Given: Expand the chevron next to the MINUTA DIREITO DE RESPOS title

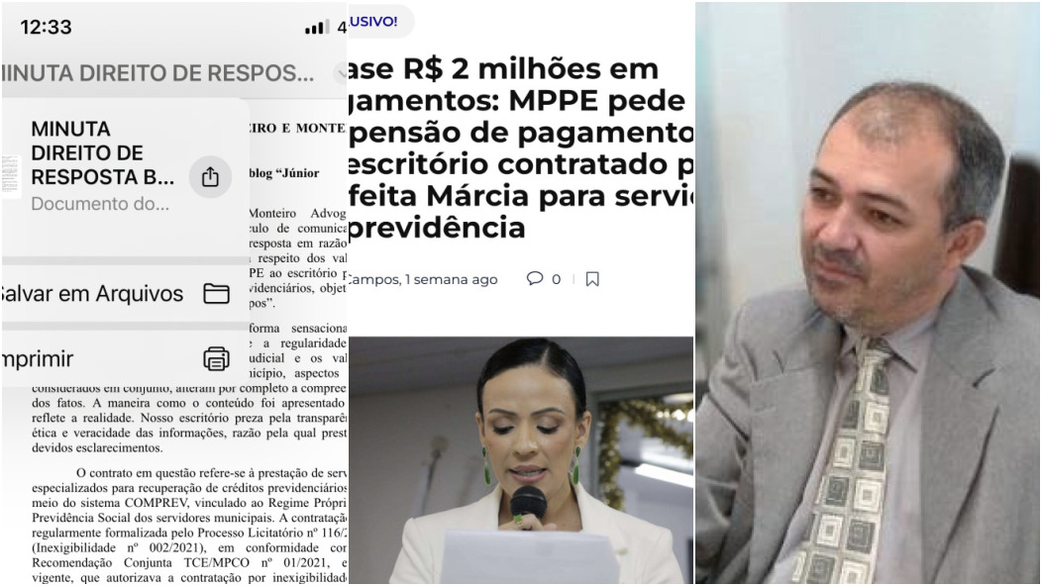Looking at the screenshot, I should [341, 72].
